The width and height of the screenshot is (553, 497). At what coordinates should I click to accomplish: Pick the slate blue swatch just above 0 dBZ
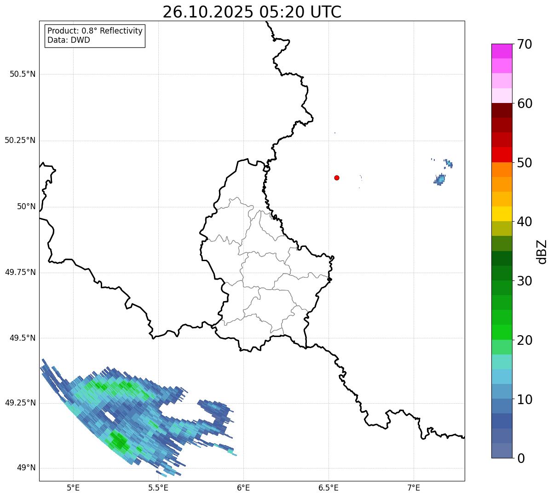tap(502, 451)
